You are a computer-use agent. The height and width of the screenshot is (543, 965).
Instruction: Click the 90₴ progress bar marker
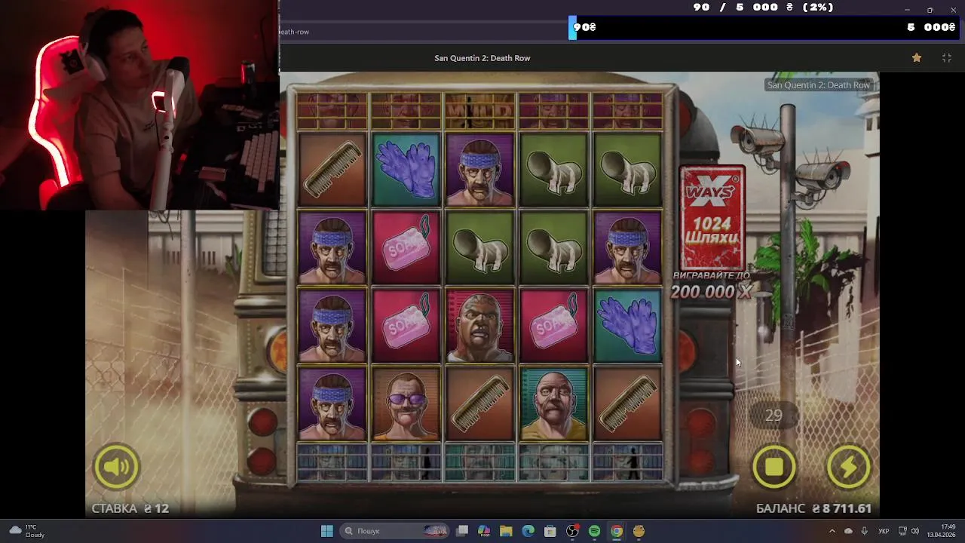tap(584, 27)
